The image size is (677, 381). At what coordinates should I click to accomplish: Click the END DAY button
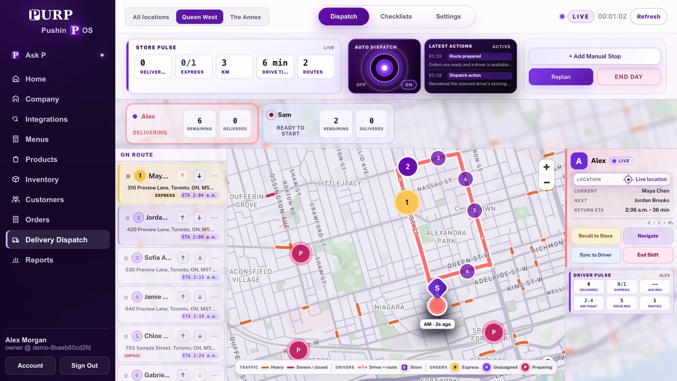pos(628,77)
